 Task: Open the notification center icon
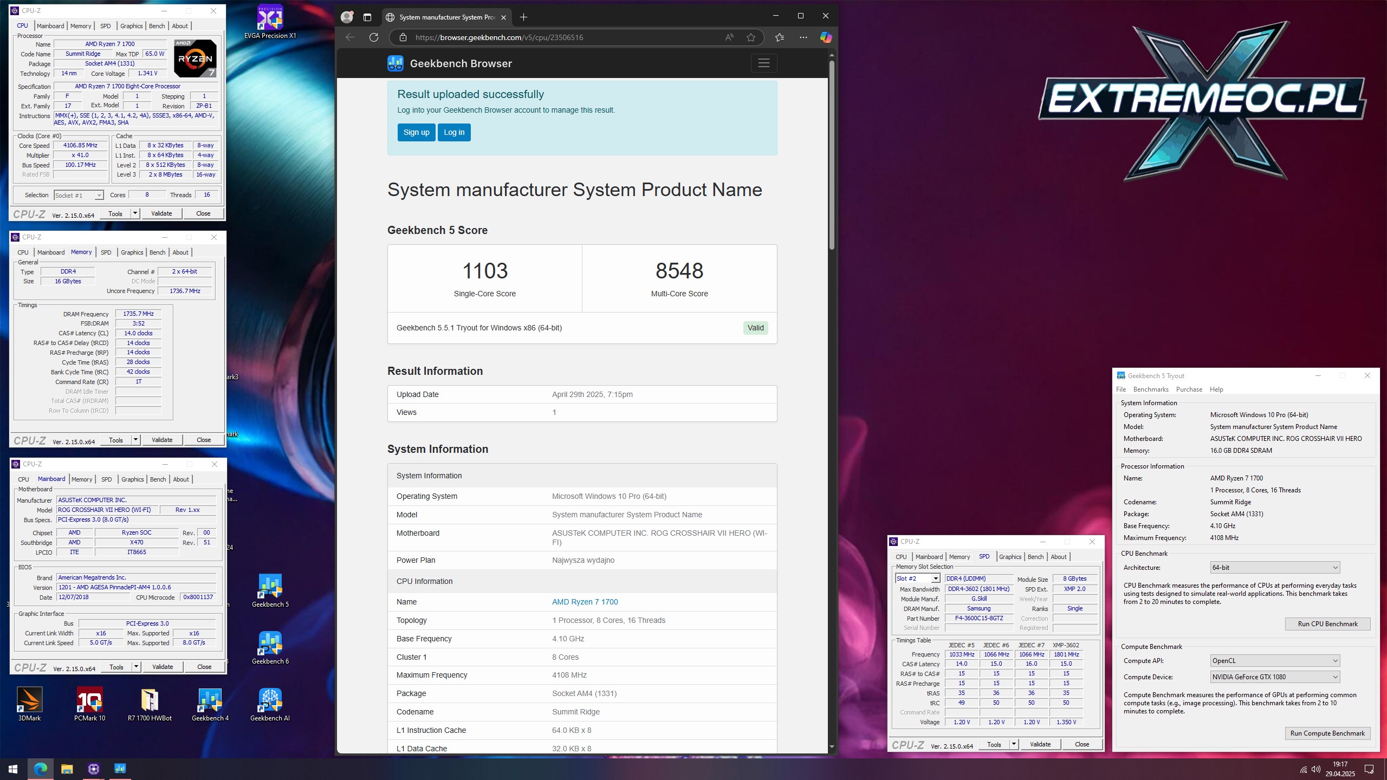pos(1369,769)
